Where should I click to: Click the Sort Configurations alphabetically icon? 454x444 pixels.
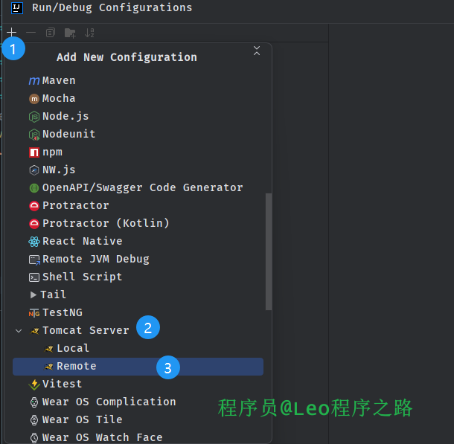[89, 33]
